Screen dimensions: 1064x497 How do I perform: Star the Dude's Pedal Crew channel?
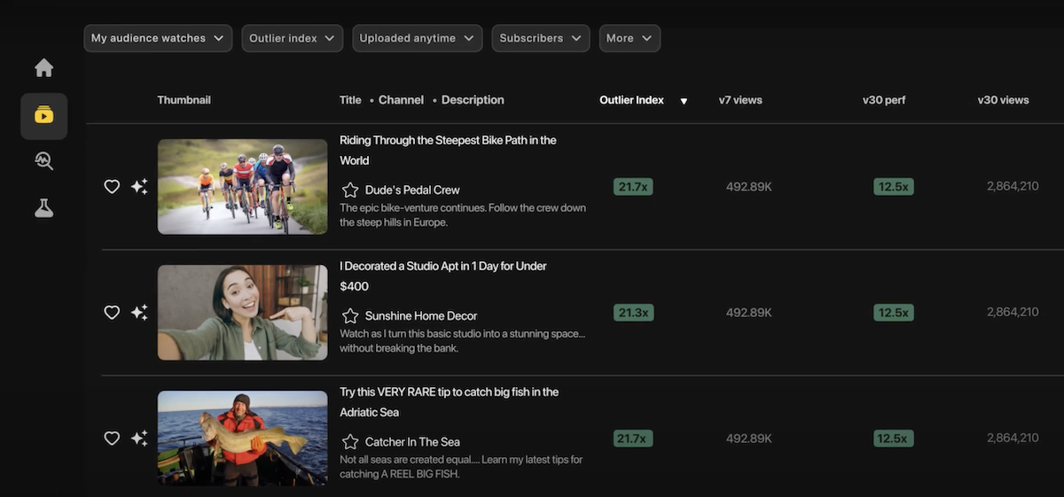[350, 190]
